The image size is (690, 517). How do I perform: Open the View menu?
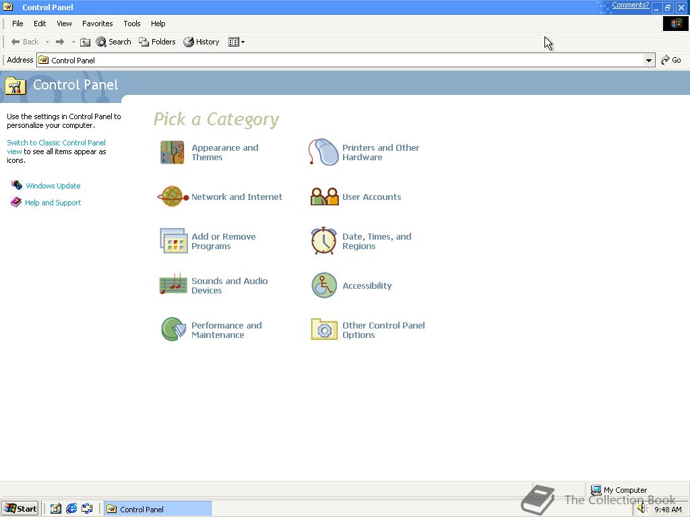coord(64,24)
